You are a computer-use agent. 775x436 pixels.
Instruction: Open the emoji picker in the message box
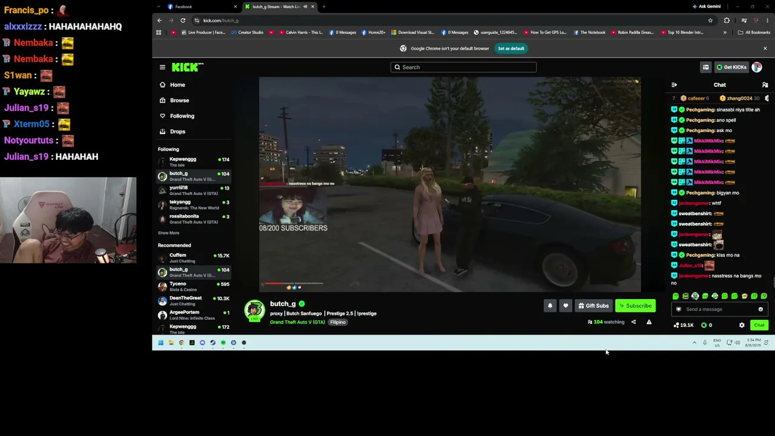760,309
